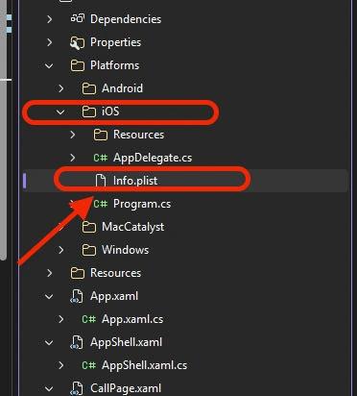Expand the App.xaml.cs arrow
This screenshot has height=396, width=357.
point(60,319)
